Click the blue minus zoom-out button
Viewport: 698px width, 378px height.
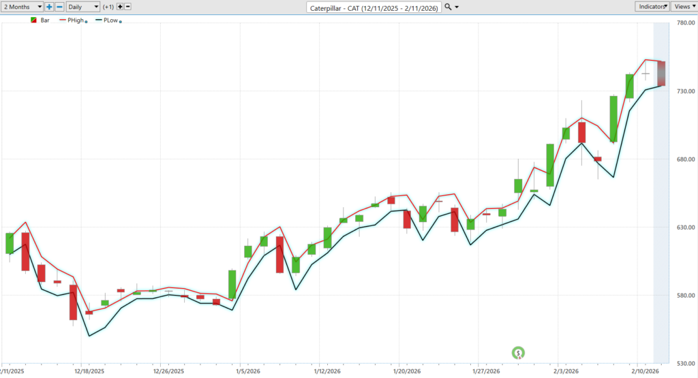point(59,6)
